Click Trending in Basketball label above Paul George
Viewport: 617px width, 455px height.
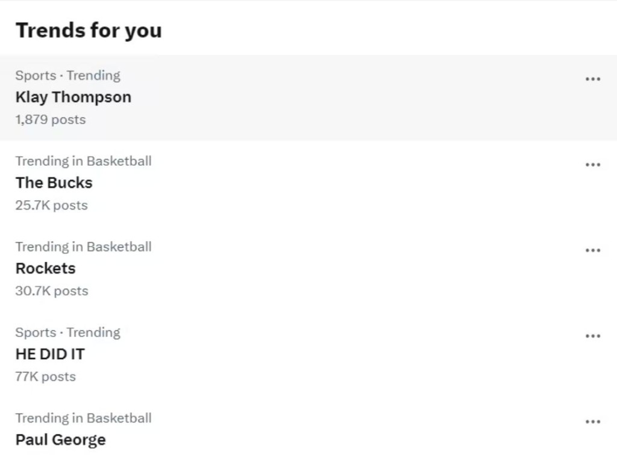(83, 418)
